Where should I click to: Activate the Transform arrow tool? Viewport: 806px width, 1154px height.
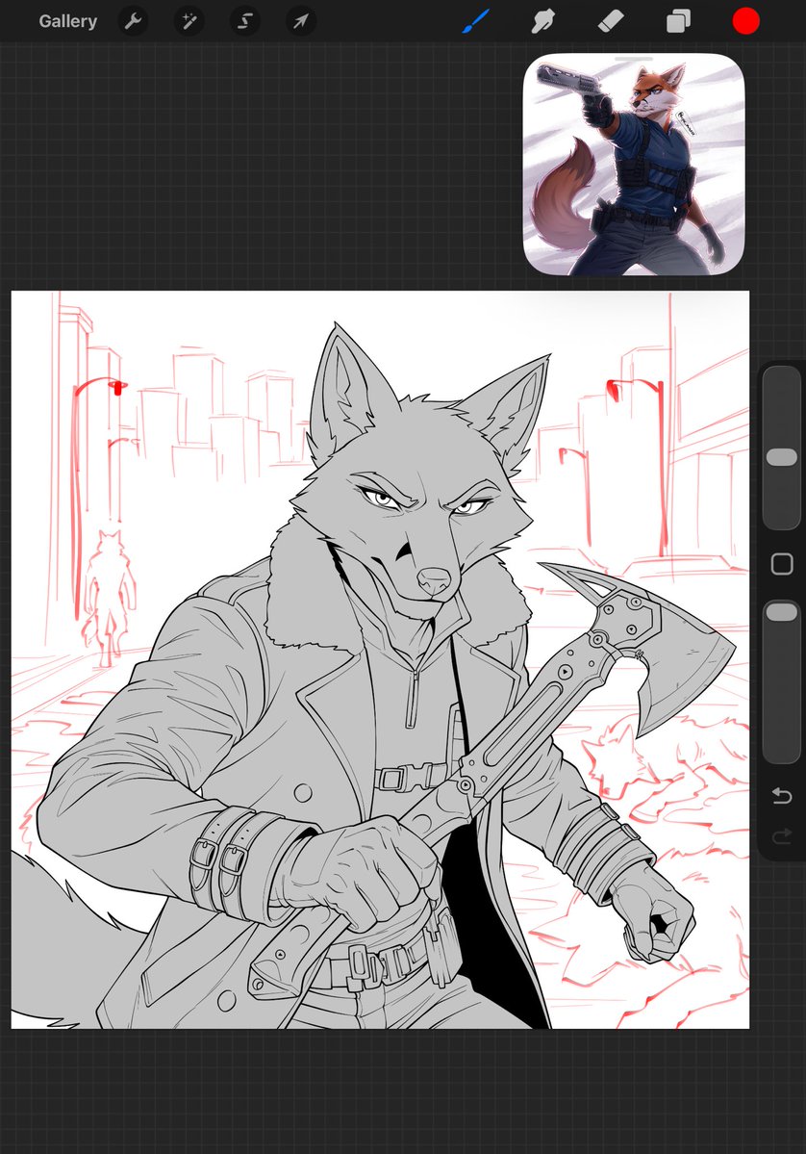(x=301, y=21)
